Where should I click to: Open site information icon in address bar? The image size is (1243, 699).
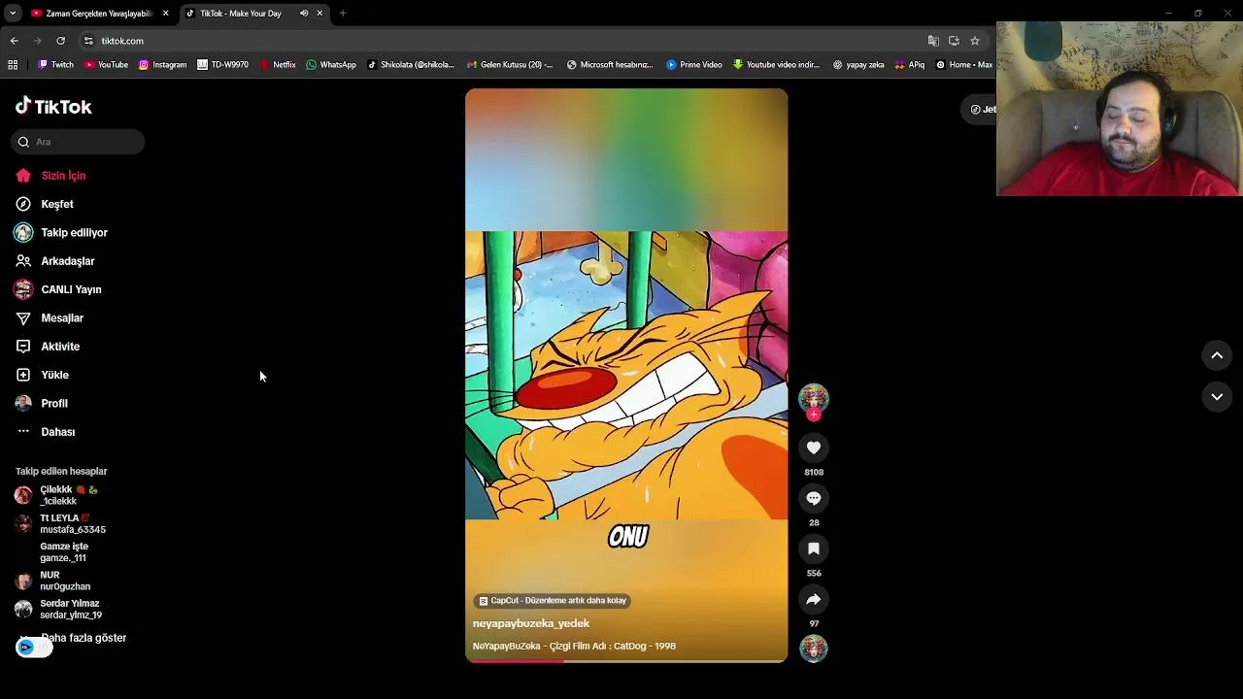coord(88,41)
